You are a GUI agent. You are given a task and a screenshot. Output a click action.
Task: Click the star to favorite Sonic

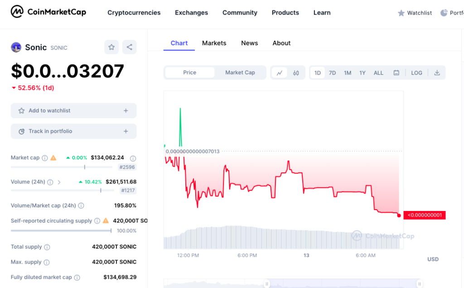[x=111, y=47]
